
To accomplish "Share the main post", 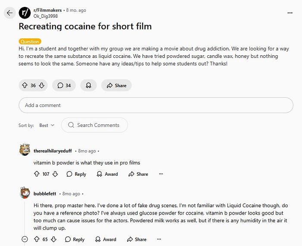I will [116, 85].
